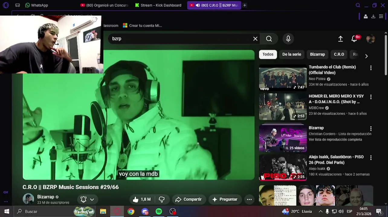Open the weather widget 20°C Lluvia
Image resolution: width=388 pixels, height=217 pixels.
(x=297, y=211)
